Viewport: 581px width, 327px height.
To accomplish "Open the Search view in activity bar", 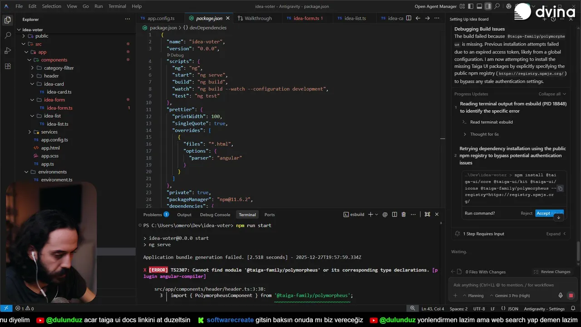I will click(x=7, y=35).
